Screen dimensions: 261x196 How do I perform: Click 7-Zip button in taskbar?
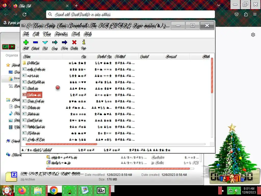click(101, 190)
